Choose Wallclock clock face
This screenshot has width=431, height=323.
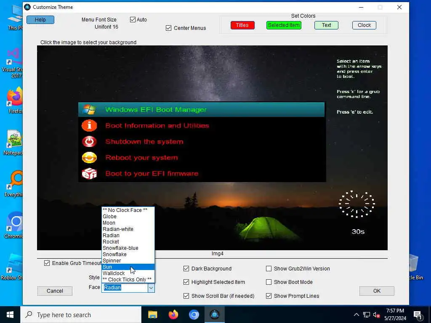click(128, 273)
